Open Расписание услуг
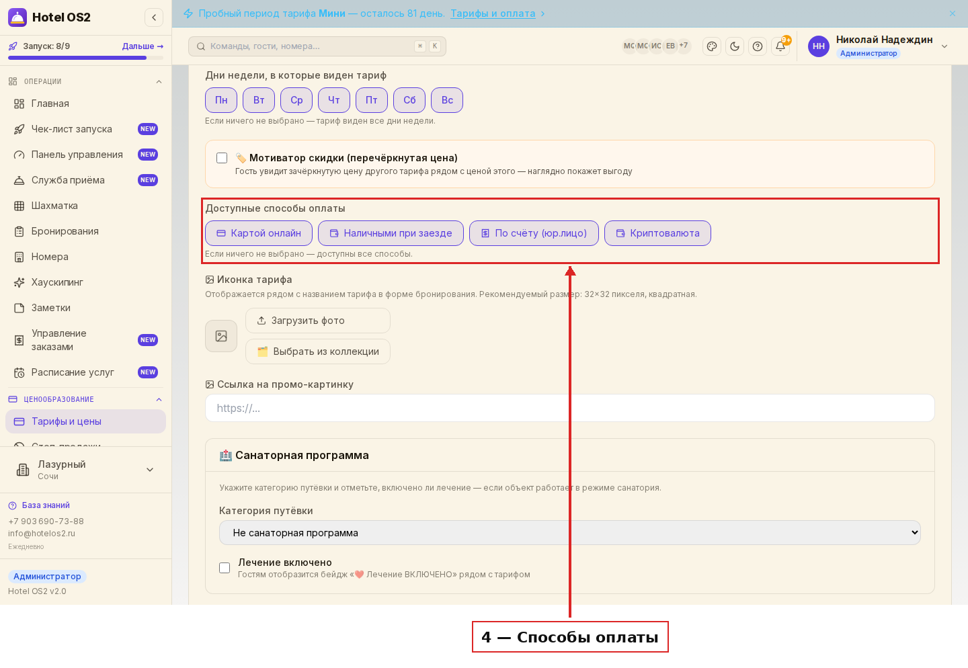The image size is (968, 668). (85, 372)
